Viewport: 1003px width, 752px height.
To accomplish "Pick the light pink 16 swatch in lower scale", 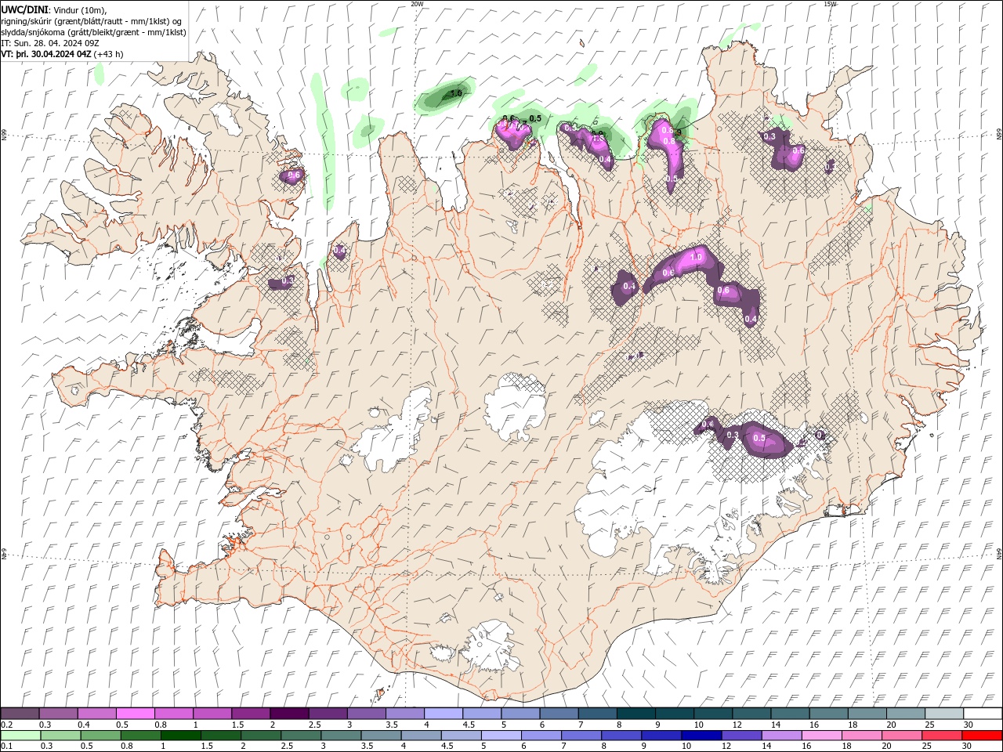I will pyautogui.click(x=821, y=736).
